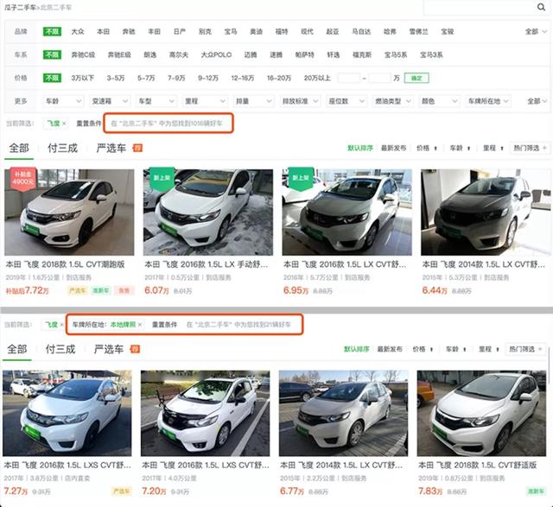The height and width of the screenshot is (507, 553).
Task: Switch to upper 付三成 tab
Action: point(62,148)
